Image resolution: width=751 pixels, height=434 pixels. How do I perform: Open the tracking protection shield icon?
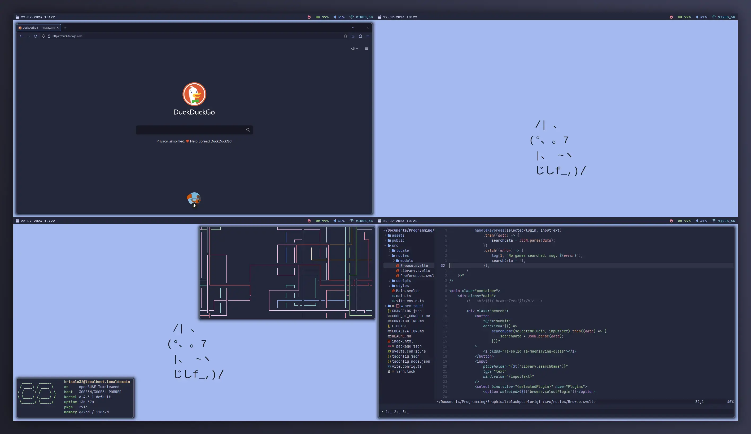pos(43,36)
